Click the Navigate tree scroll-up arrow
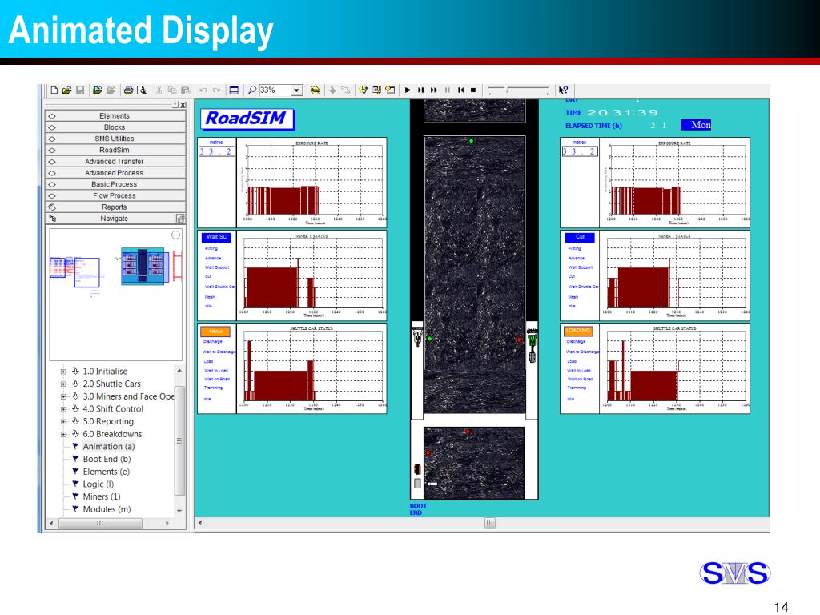The width and height of the screenshot is (820, 615). [x=179, y=371]
